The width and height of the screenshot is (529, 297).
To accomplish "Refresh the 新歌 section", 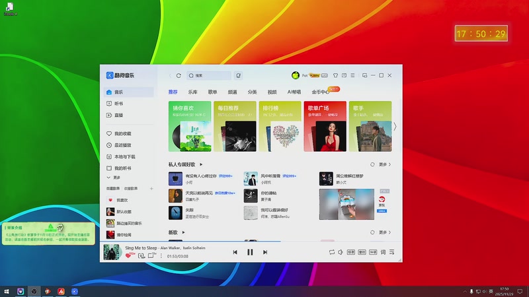I will point(372,232).
